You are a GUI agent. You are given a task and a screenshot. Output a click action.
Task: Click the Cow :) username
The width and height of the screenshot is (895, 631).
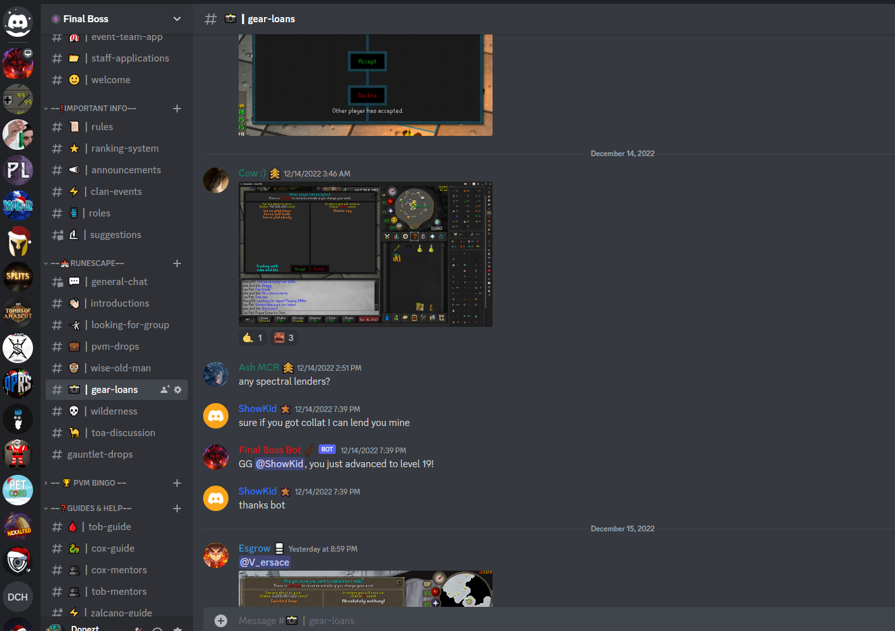[x=252, y=173]
